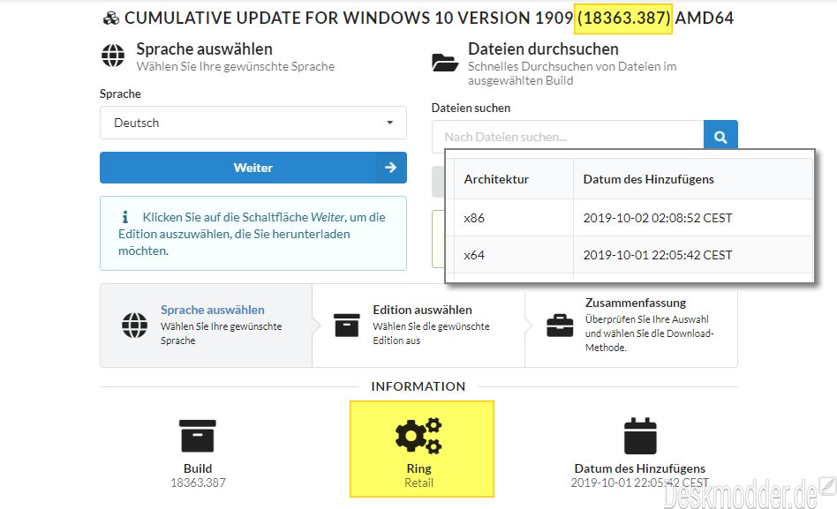The width and height of the screenshot is (837, 509).
Task: Click the Ring value Retail
Action: (x=419, y=483)
